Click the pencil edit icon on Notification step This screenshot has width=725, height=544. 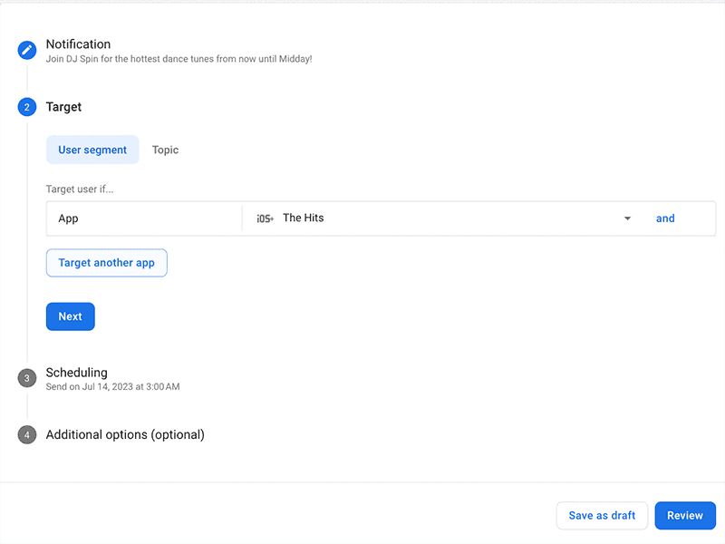click(26, 50)
